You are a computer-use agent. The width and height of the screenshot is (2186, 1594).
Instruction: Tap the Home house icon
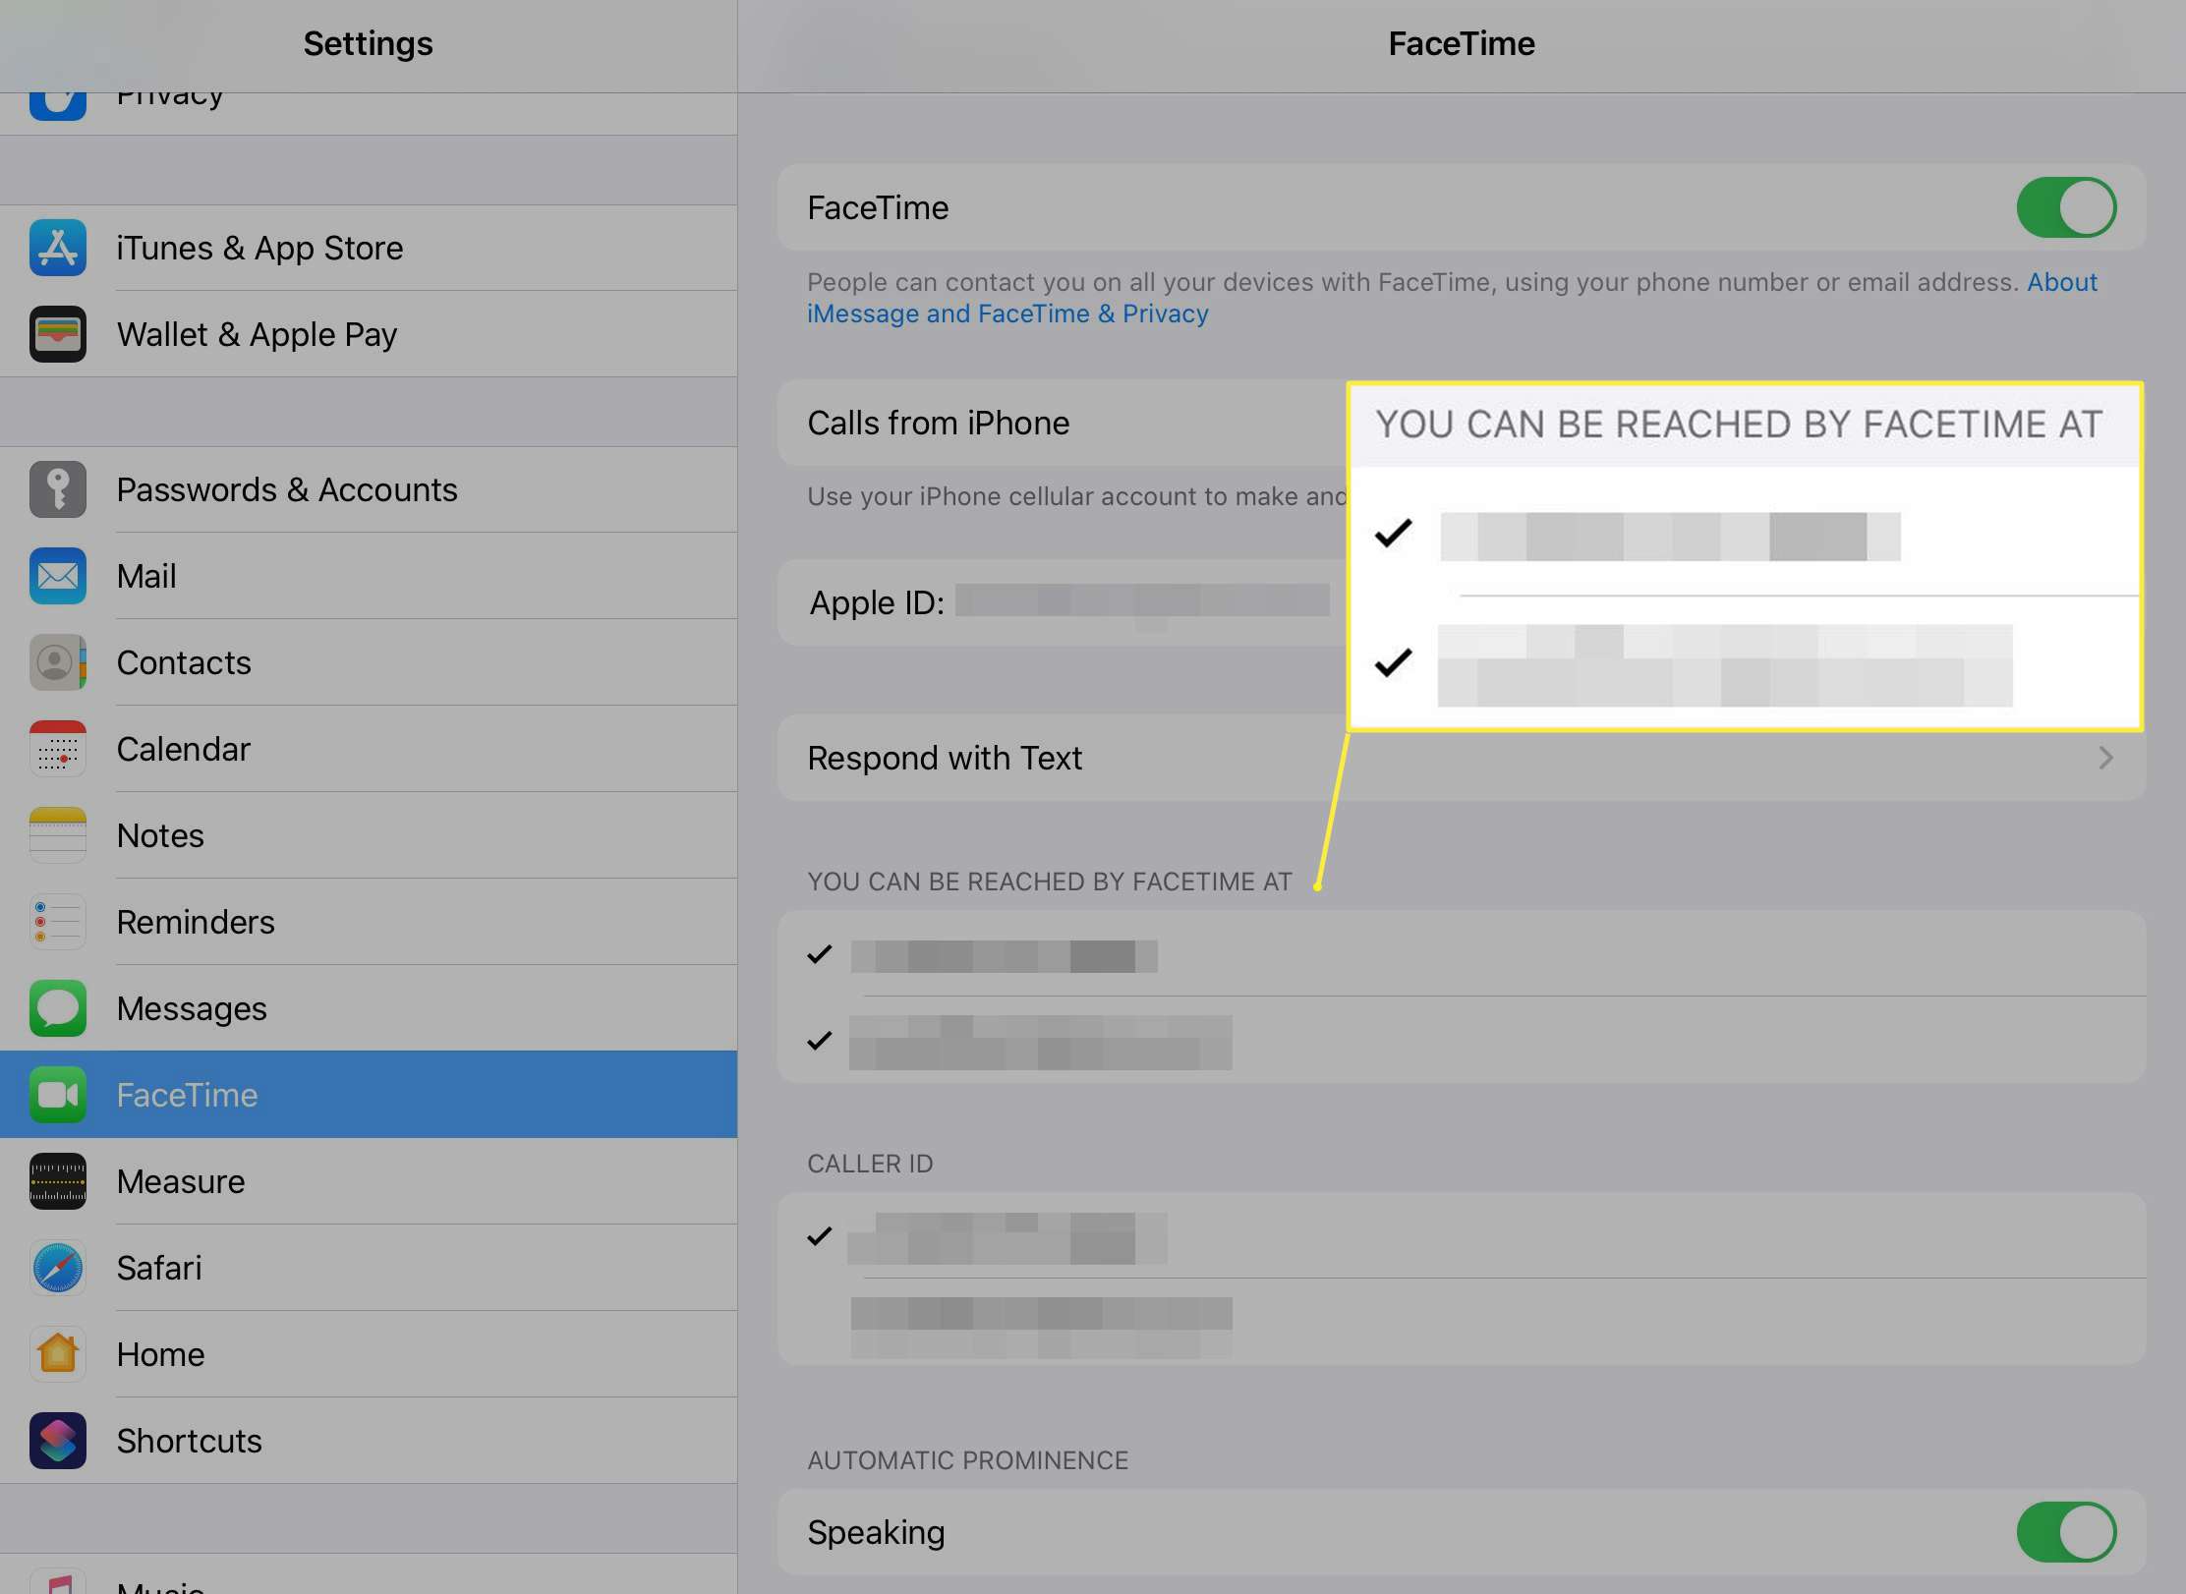[x=58, y=1354]
